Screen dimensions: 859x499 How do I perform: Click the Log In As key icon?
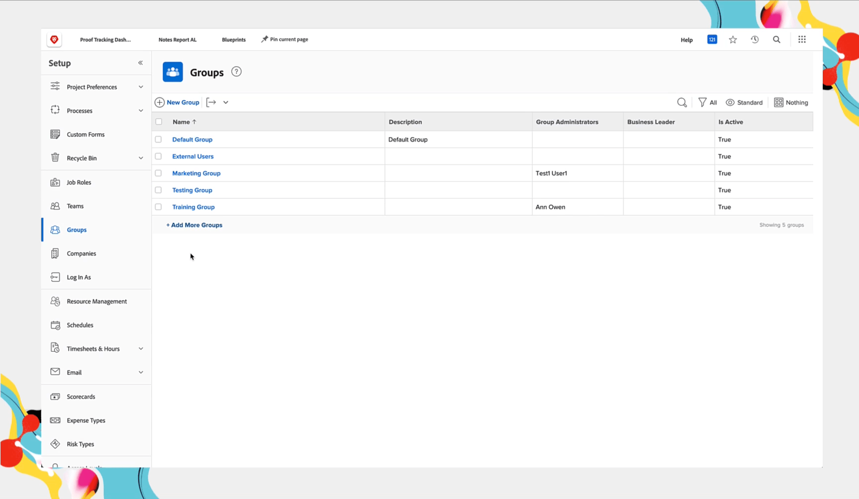pos(55,277)
